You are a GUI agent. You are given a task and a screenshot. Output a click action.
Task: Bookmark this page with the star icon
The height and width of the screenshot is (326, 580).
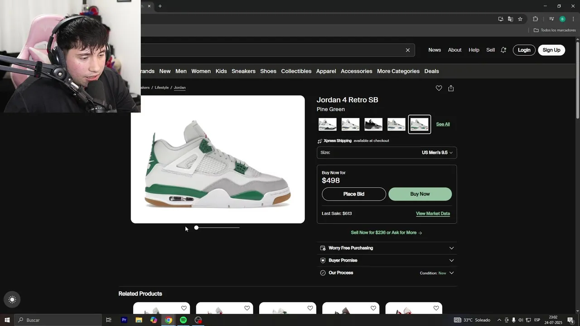520,19
